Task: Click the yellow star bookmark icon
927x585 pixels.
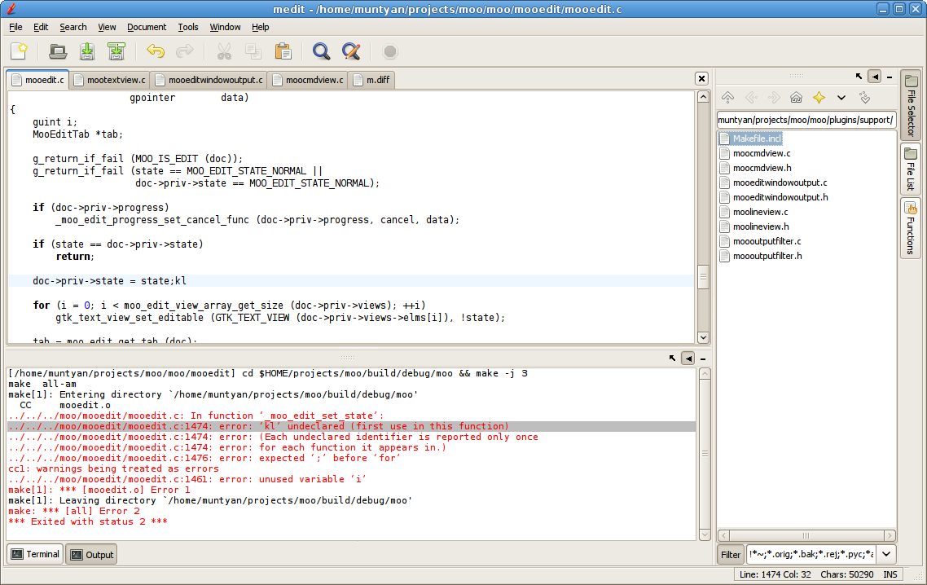Action: click(x=819, y=98)
